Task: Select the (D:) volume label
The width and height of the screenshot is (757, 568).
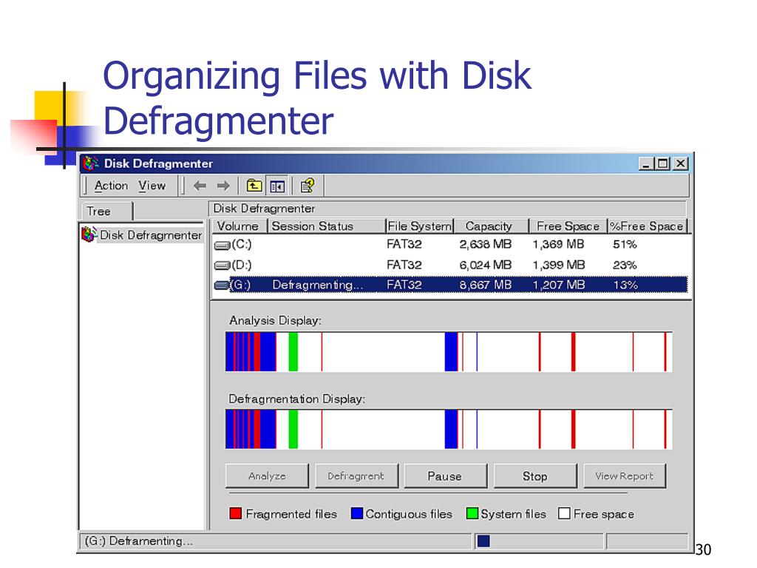Action: pyautogui.click(x=242, y=266)
